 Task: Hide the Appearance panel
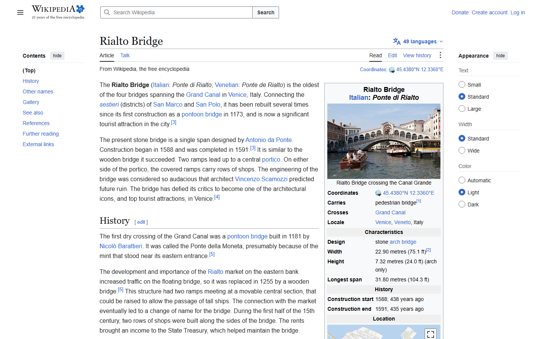coord(500,56)
